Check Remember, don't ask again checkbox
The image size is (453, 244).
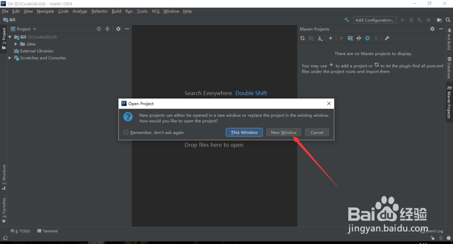pyautogui.click(x=126, y=132)
